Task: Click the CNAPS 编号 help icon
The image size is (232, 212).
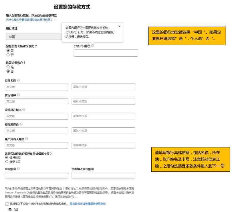Action: tap(92, 46)
